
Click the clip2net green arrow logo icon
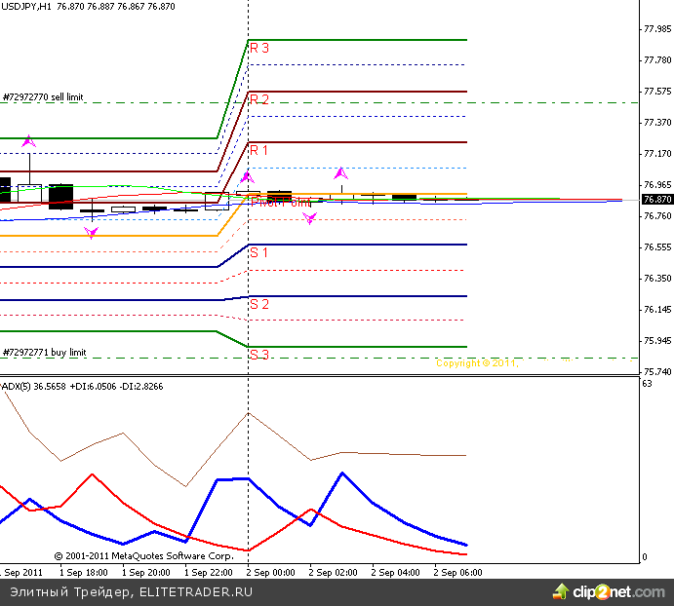(x=560, y=590)
